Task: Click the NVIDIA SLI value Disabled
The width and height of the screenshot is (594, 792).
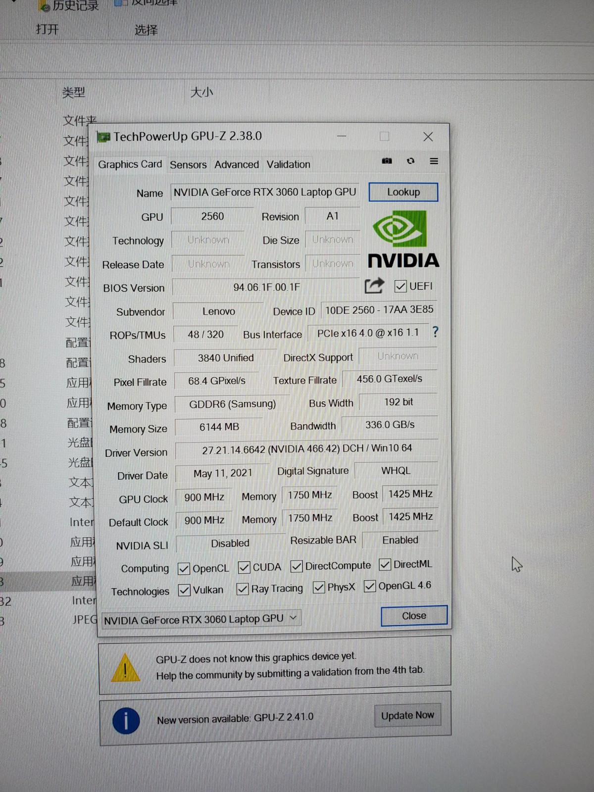Action: pyautogui.click(x=230, y=544)
